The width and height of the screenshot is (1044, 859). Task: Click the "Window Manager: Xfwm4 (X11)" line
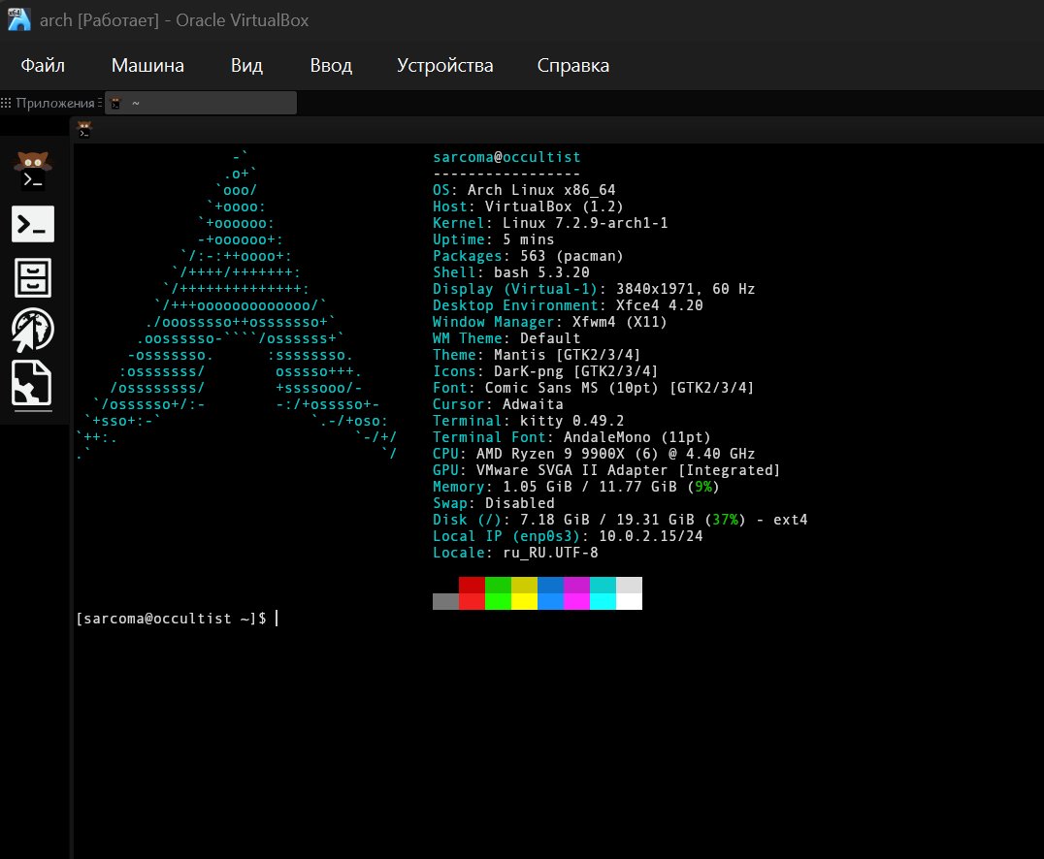pyautogui.click(x=550, y=322)
